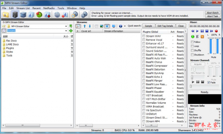The width and height of the screenshot is (223, 134).
Task: Click the add music file icon with red plus
Action: click(47, 15)
